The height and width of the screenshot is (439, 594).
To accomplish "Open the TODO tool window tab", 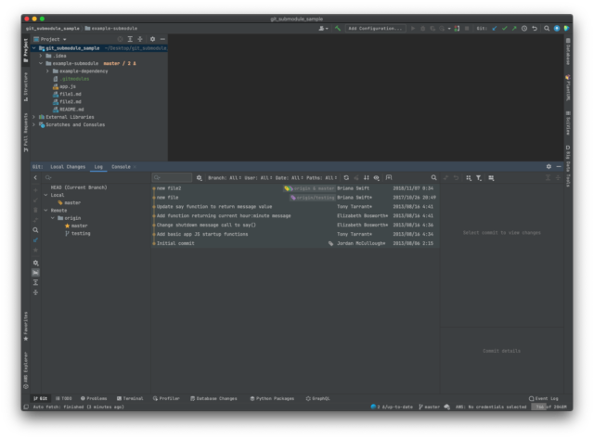I will pos(64,398).
